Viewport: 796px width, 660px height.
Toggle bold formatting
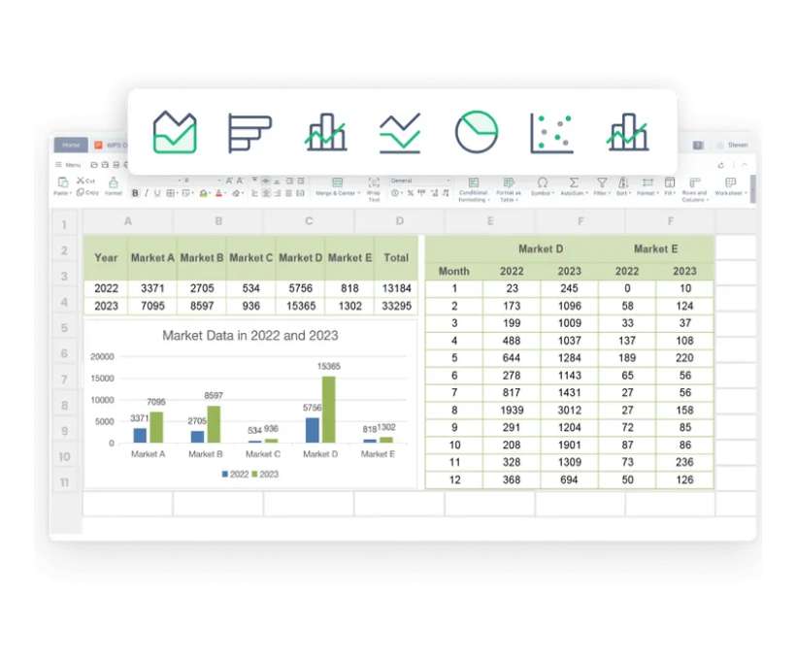pos(134,191)
